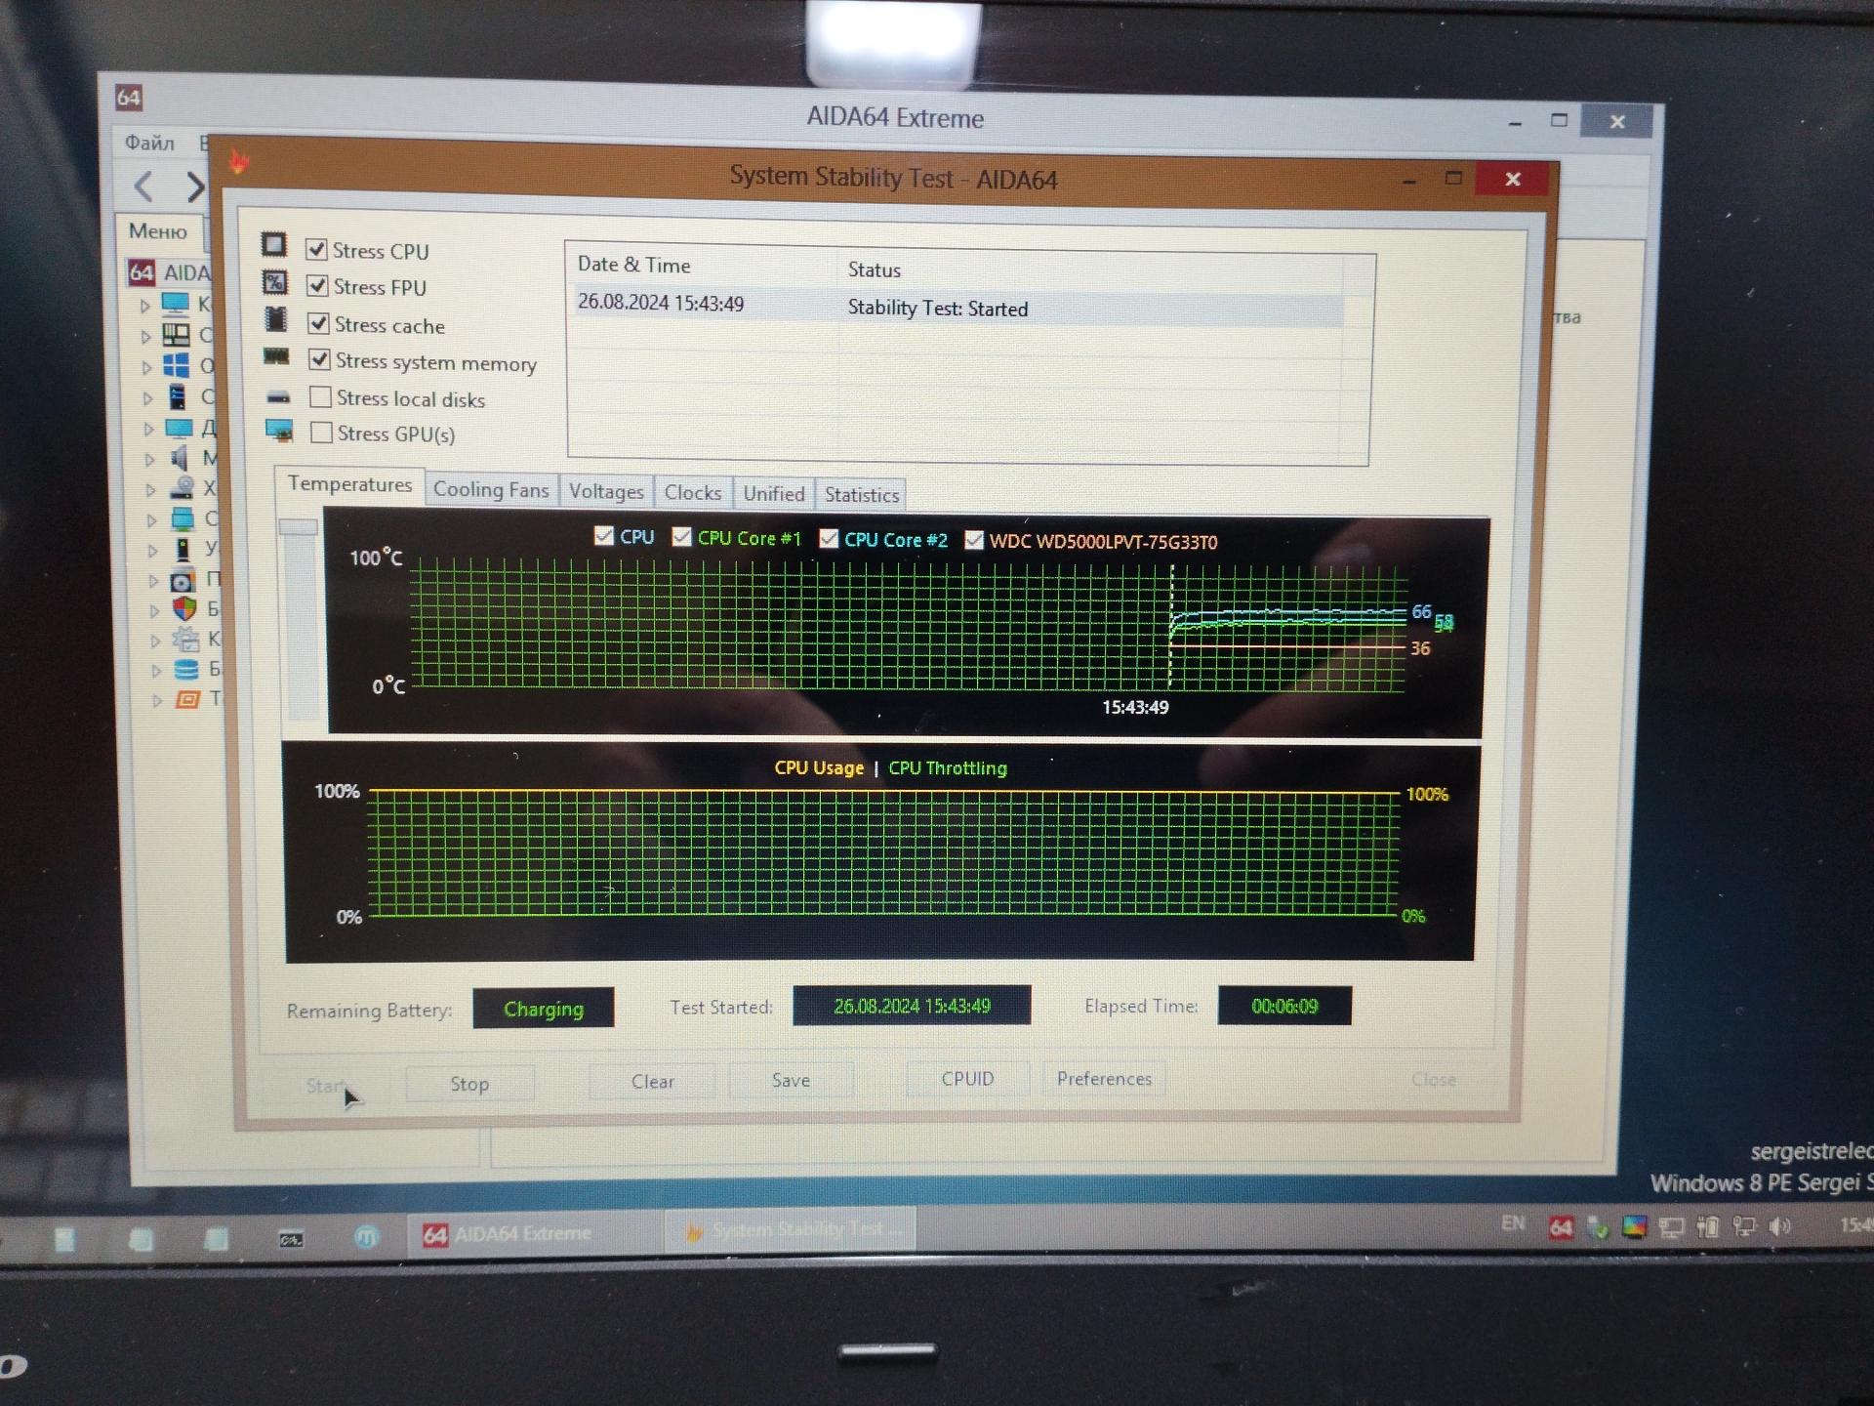Click the Stress system memory RAM icon

click(276, 356)
